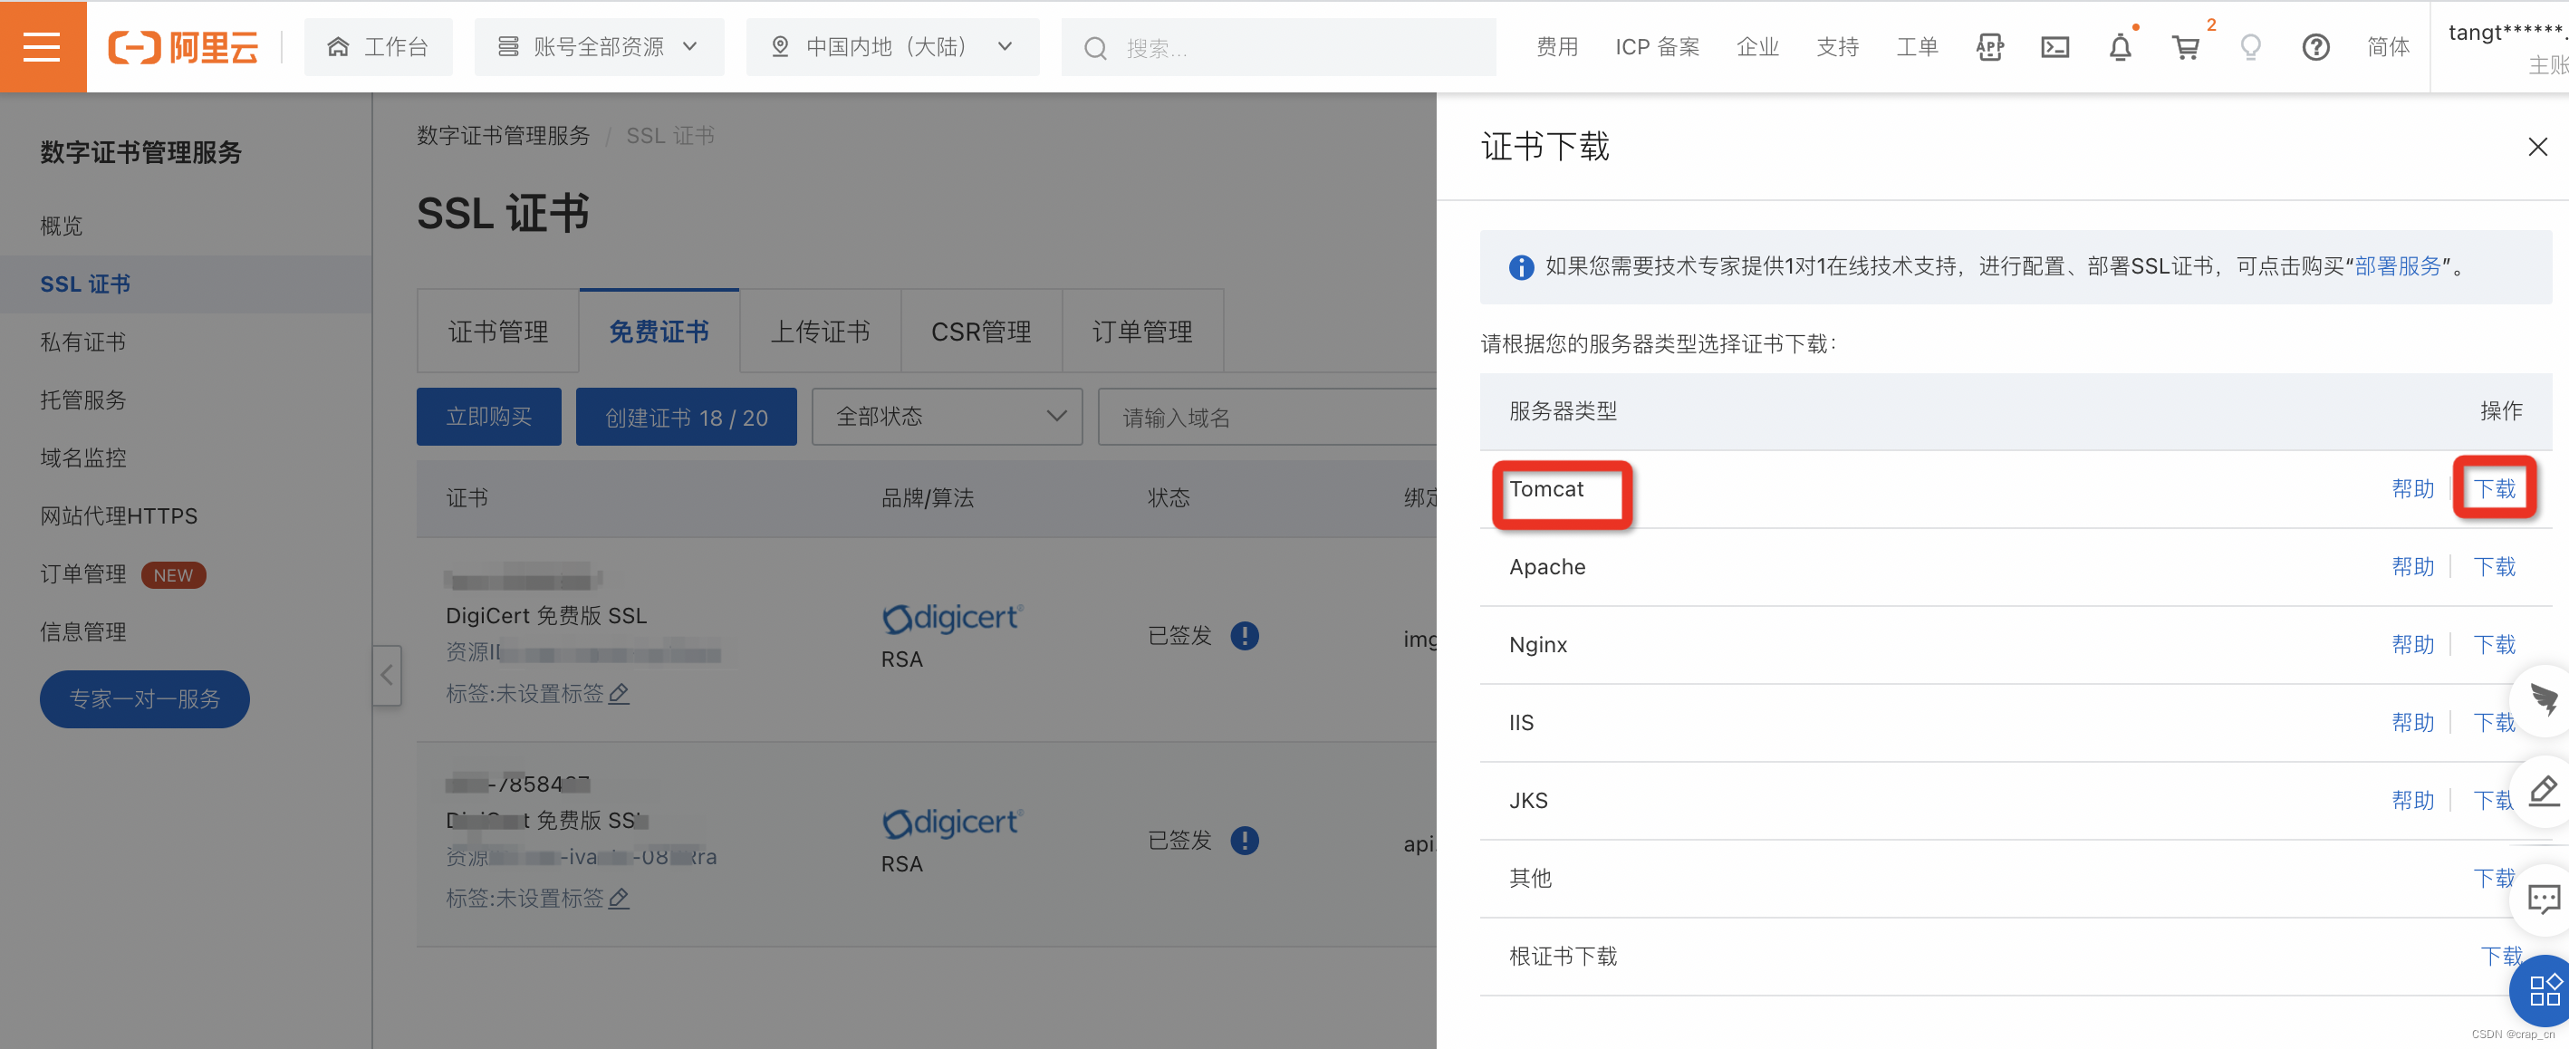2569x1049 pixels.
Task: Switch to the CSR管理 tab
Action: coord(980,331)
